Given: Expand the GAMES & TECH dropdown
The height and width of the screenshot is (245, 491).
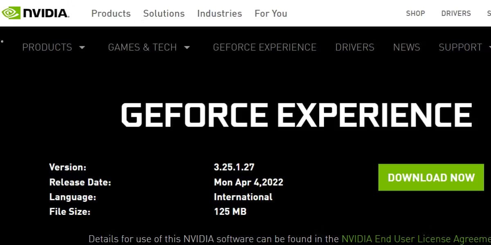Looking at the screenshot, I should [x=149, y=47].
